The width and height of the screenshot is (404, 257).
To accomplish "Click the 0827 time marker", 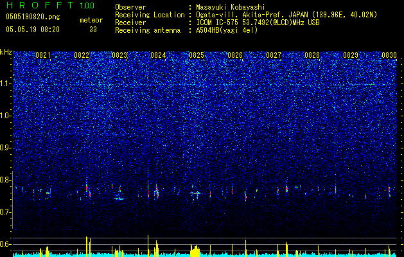I will coord(274,55).
